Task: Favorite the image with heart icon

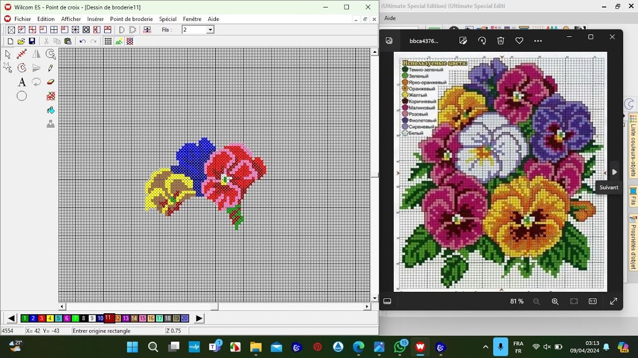Action: click(519, 41)
